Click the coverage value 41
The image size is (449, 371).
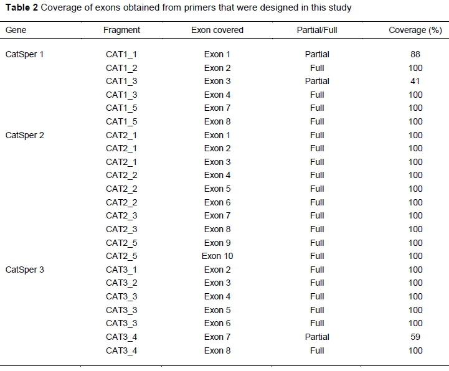pos(415,81)
